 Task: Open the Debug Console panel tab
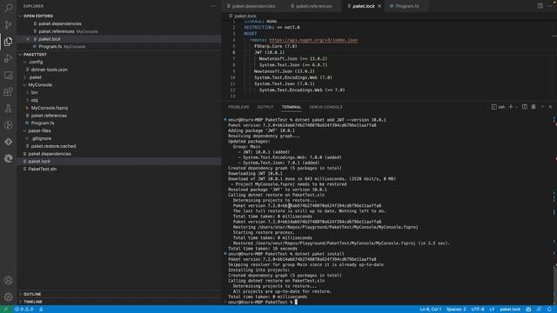point(325,107)
